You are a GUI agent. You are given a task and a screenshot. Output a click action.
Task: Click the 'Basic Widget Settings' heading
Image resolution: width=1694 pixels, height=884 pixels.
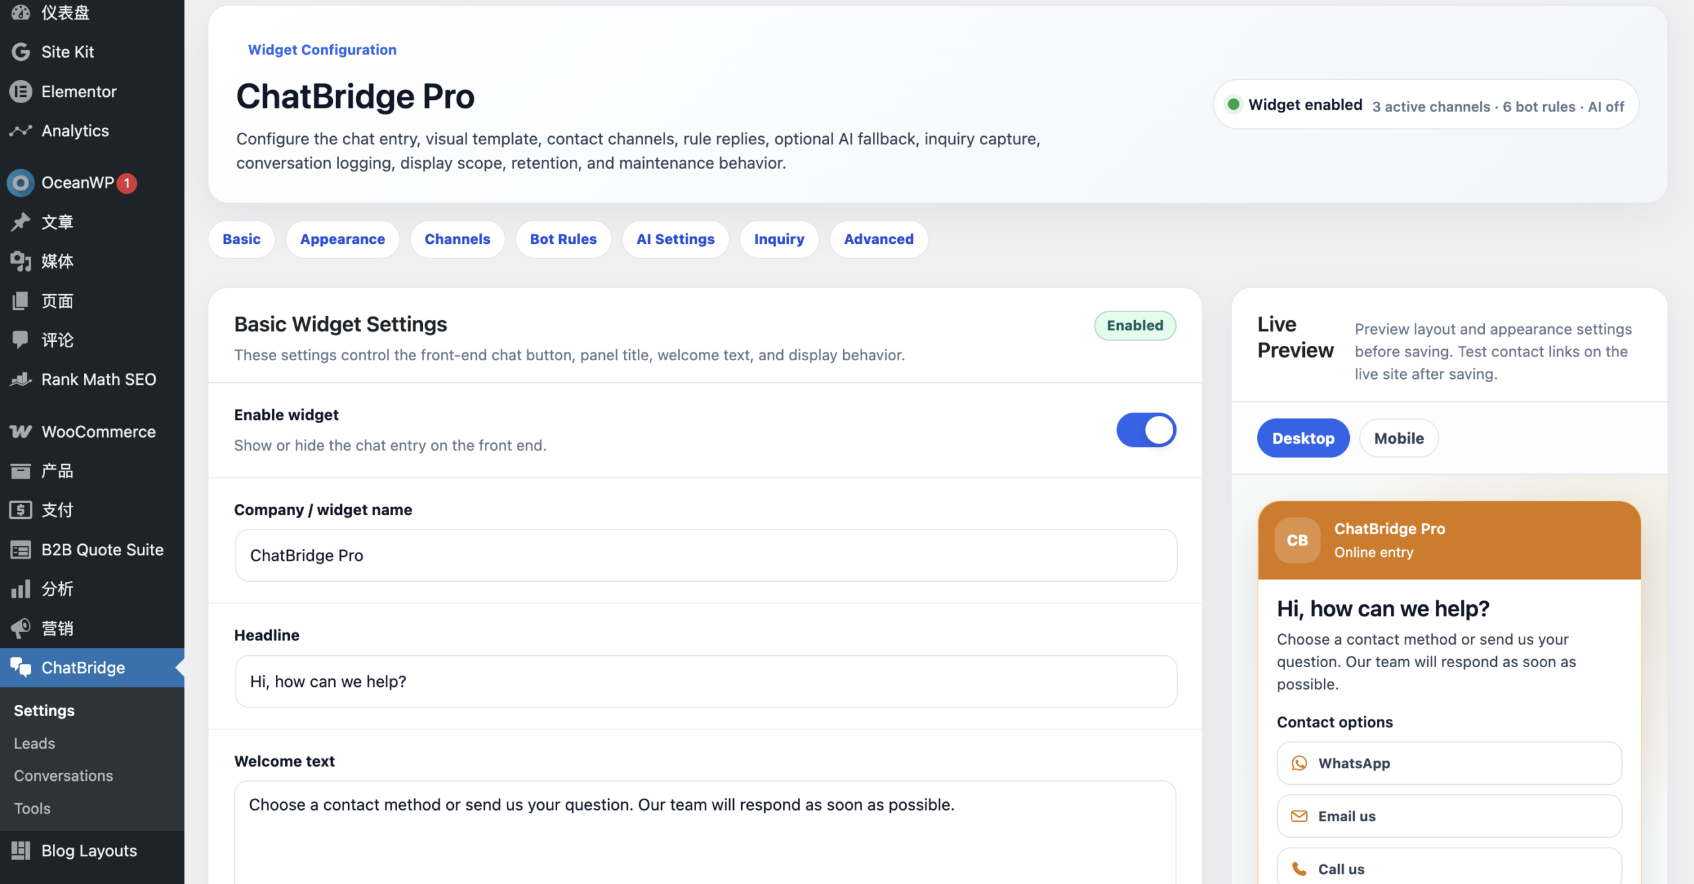[x=340, y=324]
